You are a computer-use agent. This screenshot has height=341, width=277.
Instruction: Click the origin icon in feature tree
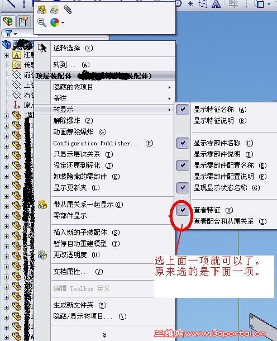pos(17,105)
